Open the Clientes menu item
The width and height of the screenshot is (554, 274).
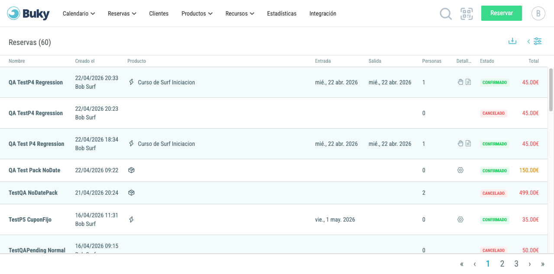(x=159, y=13)
